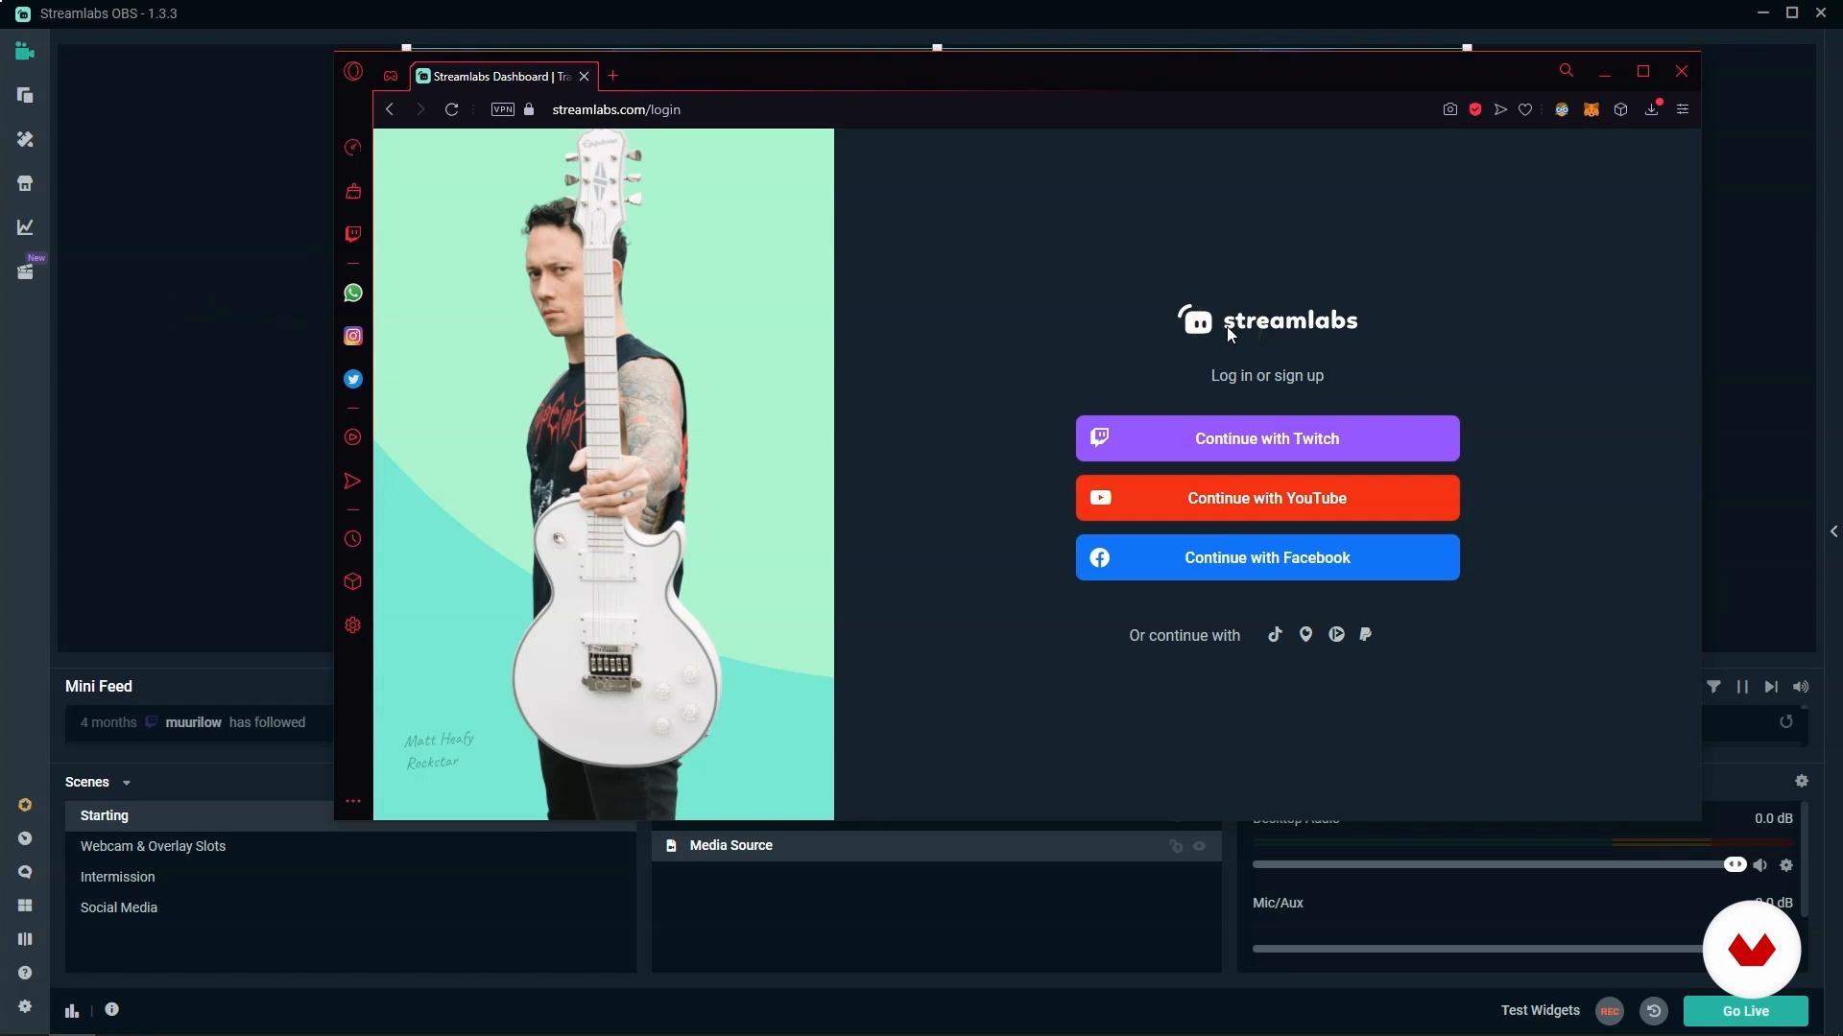This screenshot has width=1843, height=1036.
Task: Click Continue with YouTube
Action: (x=1267, y=498)
